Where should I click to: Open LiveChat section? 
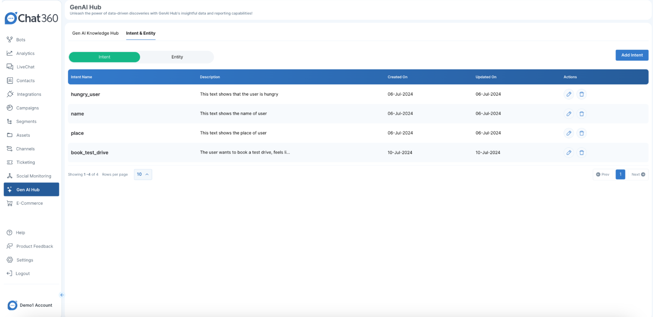(25, 67)
